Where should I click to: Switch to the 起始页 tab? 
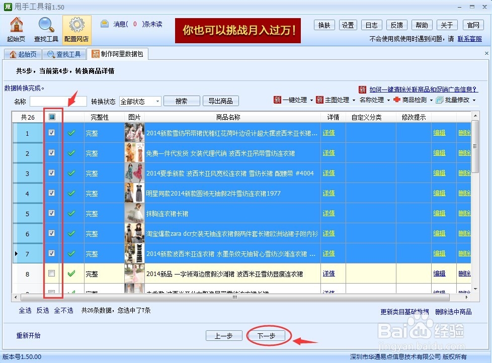tap(23, 54)
